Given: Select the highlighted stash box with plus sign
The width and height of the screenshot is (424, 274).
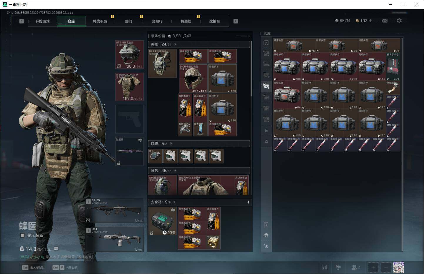Looking at the screenshot, I should (266, 86).
